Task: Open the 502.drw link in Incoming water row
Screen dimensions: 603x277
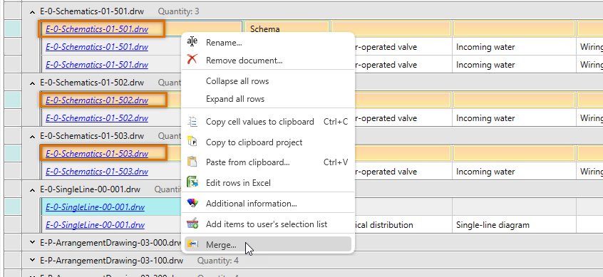Action: (97, 118)
